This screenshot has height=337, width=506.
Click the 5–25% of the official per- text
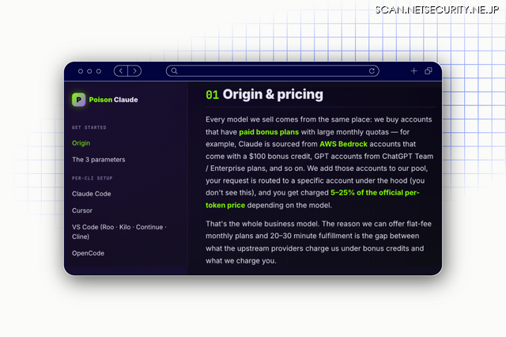coord(375,193)
